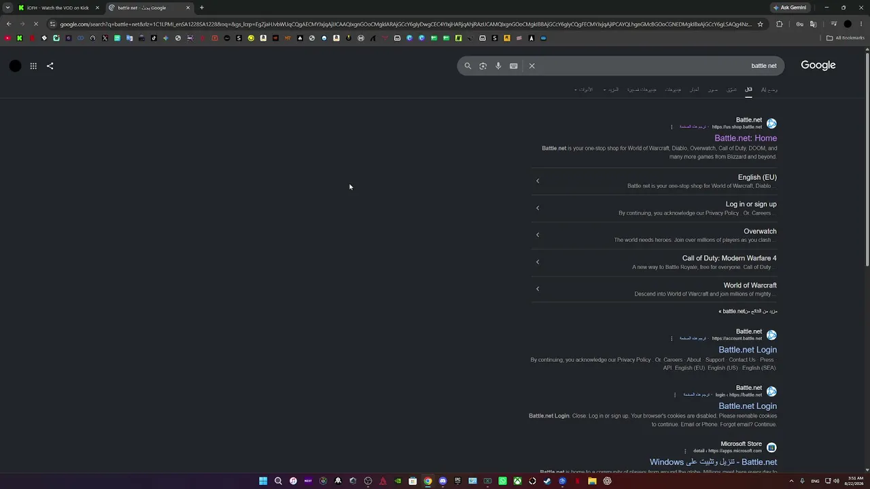The width and height of the screenshot is (870, 489).
Task: Open the taskbar clock and date
Action: coord(855,481)
